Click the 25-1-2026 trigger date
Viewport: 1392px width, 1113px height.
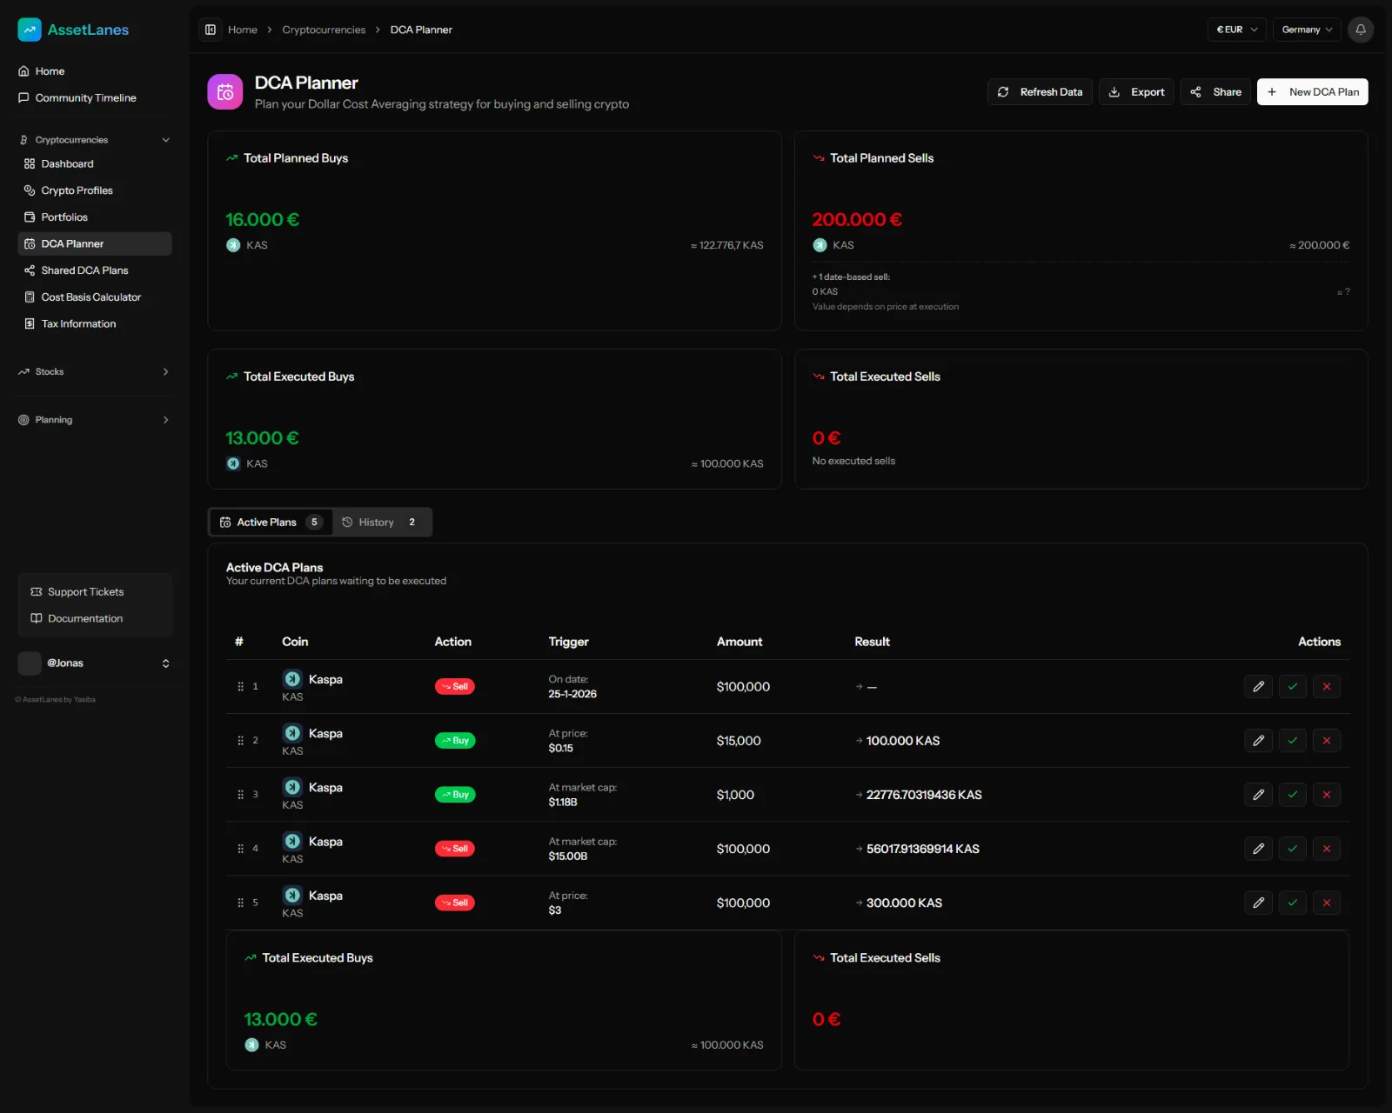coord(572,694)
